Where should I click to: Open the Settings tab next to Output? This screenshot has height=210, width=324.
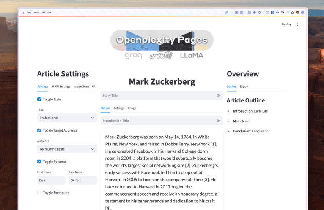click(119, 108)
